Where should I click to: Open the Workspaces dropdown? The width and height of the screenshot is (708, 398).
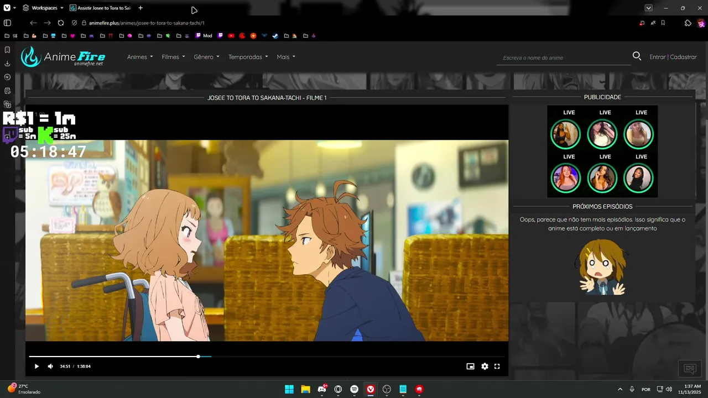coord(43,8)
